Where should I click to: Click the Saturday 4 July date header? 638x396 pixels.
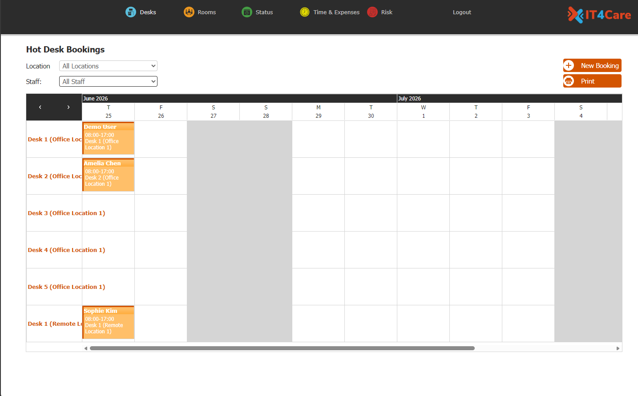point(581,112)
